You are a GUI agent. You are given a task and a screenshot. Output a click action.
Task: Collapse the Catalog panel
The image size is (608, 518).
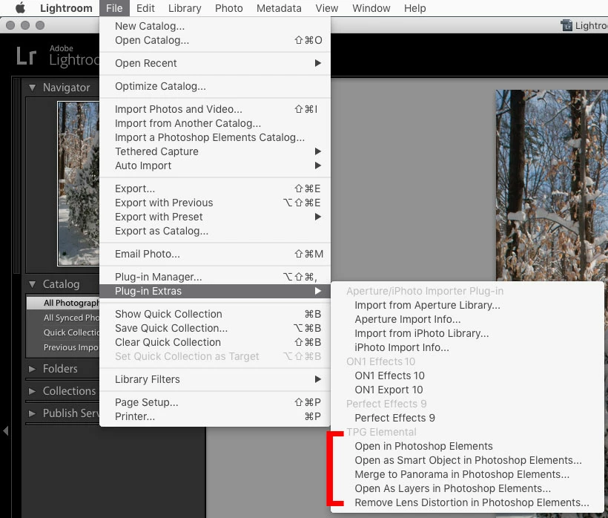click(x=32, y=284)
